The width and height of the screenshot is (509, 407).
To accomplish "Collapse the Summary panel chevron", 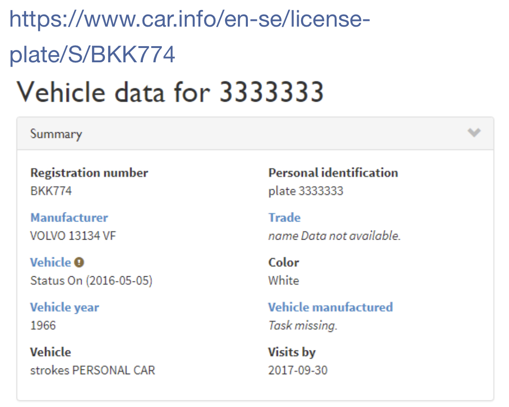I will (474, 133).
